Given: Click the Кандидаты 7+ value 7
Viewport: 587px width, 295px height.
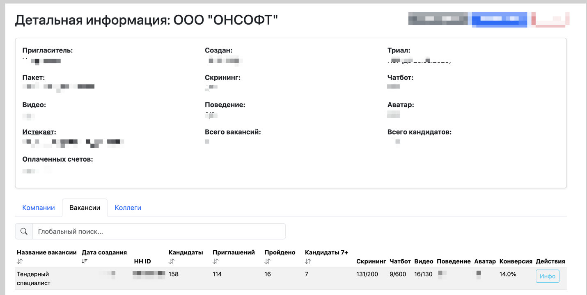Looking at the screenshot, I should click(307, 274).
